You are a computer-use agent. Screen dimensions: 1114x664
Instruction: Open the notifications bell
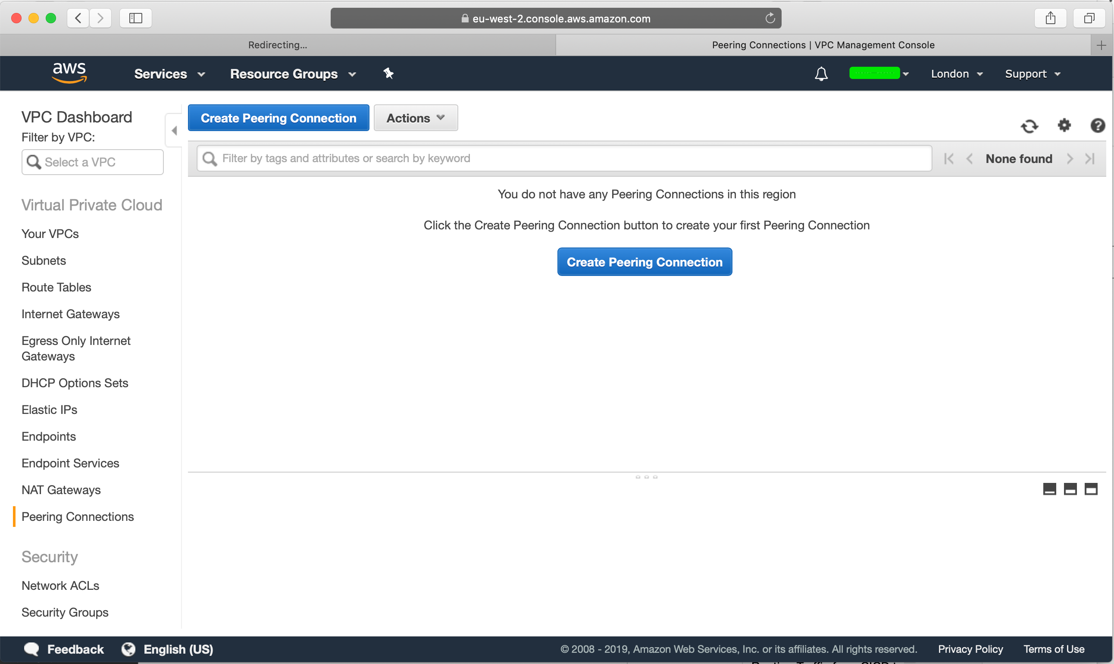click(821, 73)
